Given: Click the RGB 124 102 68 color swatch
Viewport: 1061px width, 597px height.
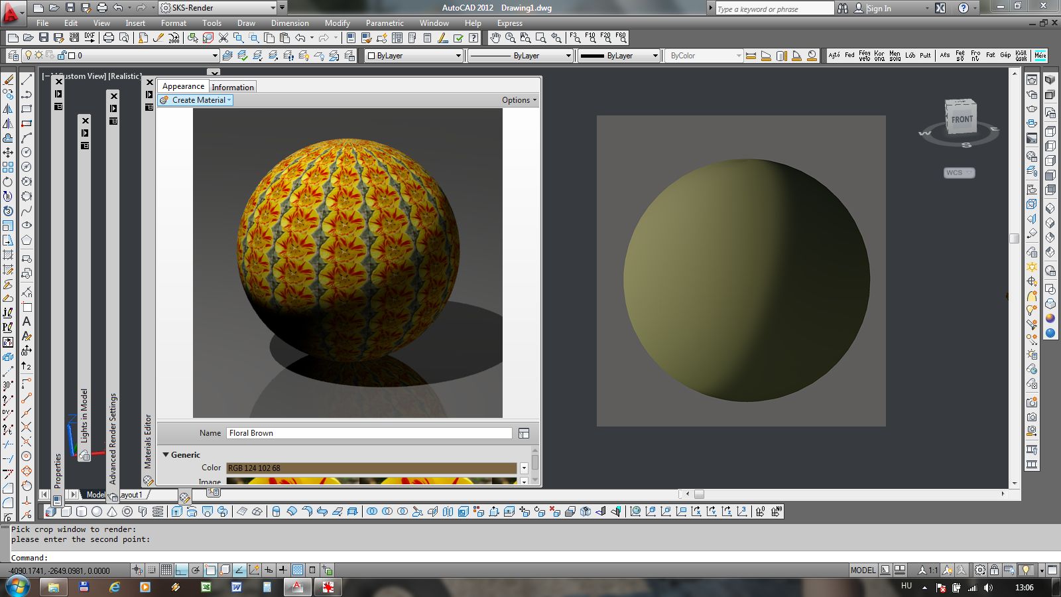Looking at the screenshot, I should (x=371, y=468).
